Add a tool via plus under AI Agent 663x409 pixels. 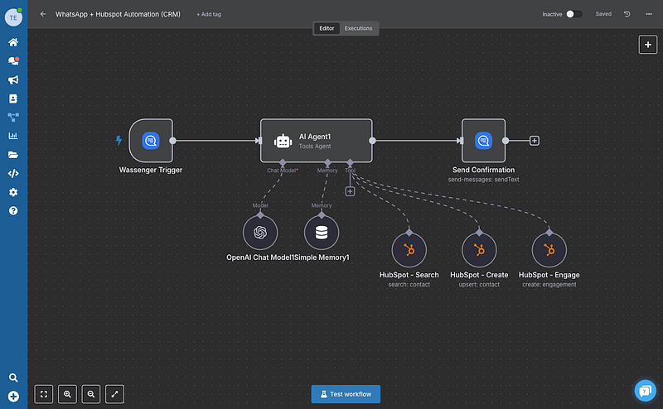[350, 191]
